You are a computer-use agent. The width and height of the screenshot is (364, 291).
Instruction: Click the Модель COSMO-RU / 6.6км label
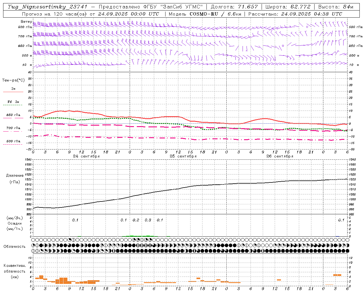[205, 14]
